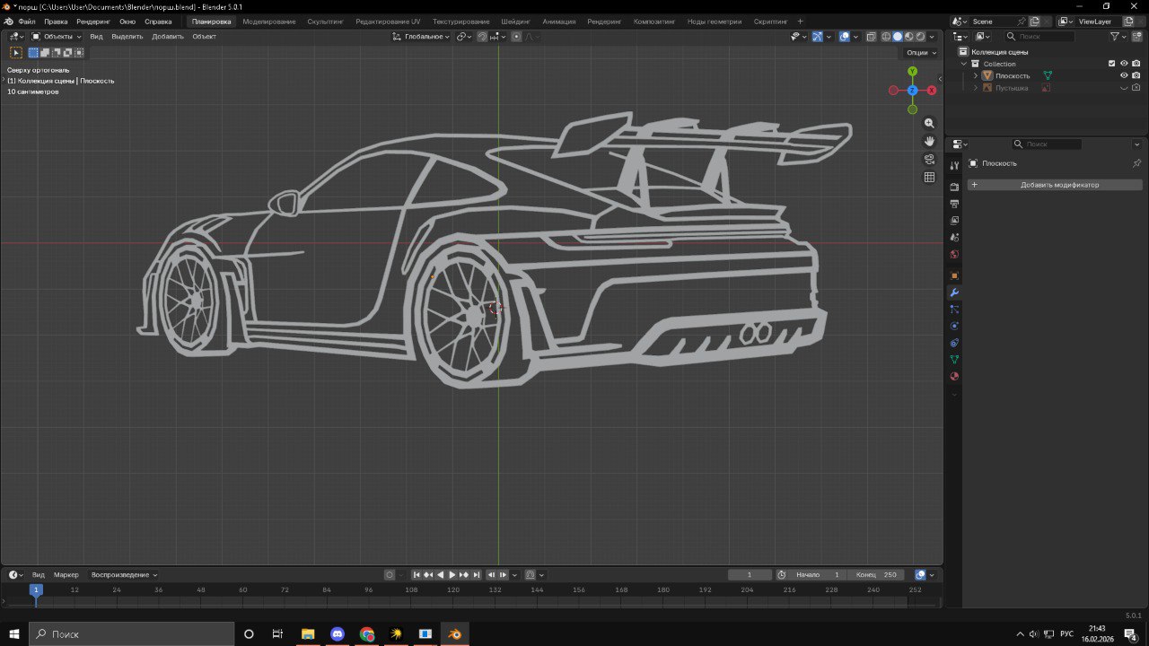Click the red X axis on the navigation gizmo
1149x646 pixels.
pyautogui.click(x=932, y=91)
